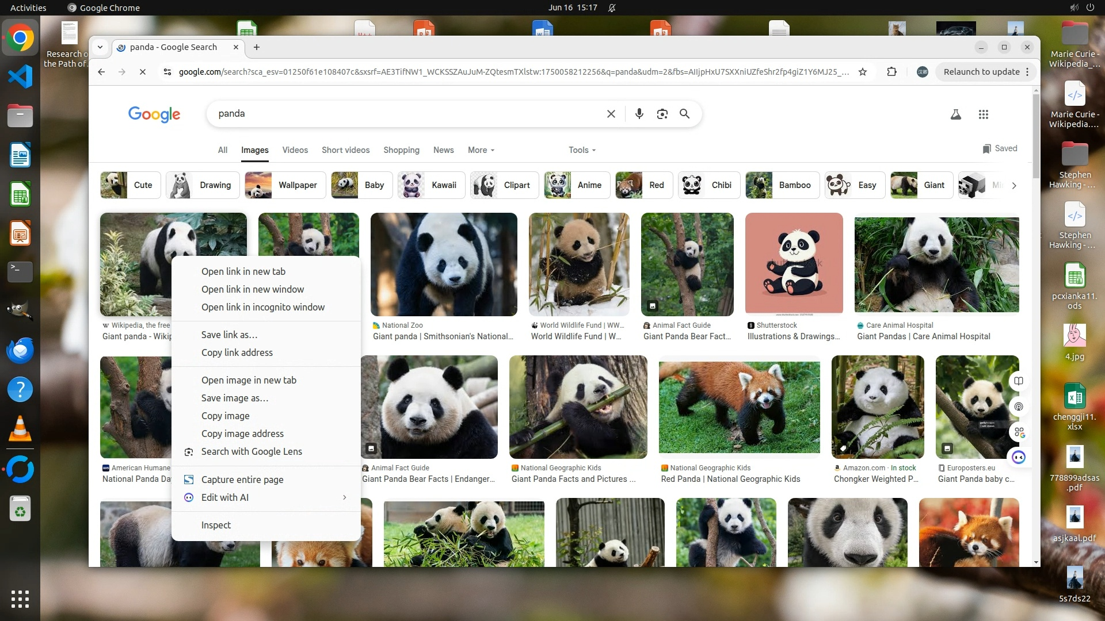
Task: Select the Bamboo filter chip
Action: tap(782, 185)
